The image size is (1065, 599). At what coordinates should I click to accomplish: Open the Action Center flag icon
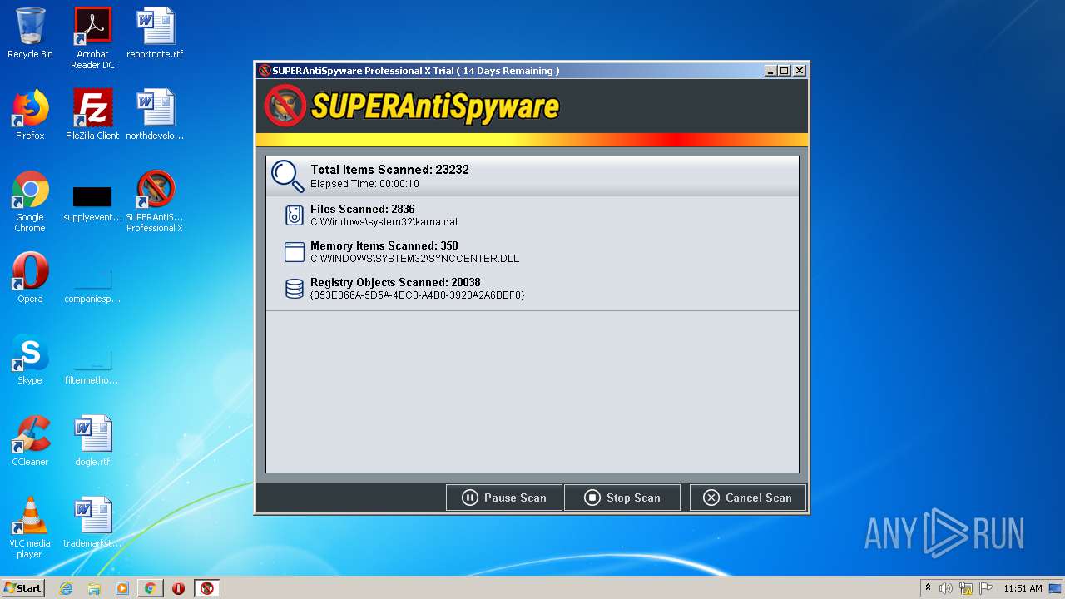point(986,588)
